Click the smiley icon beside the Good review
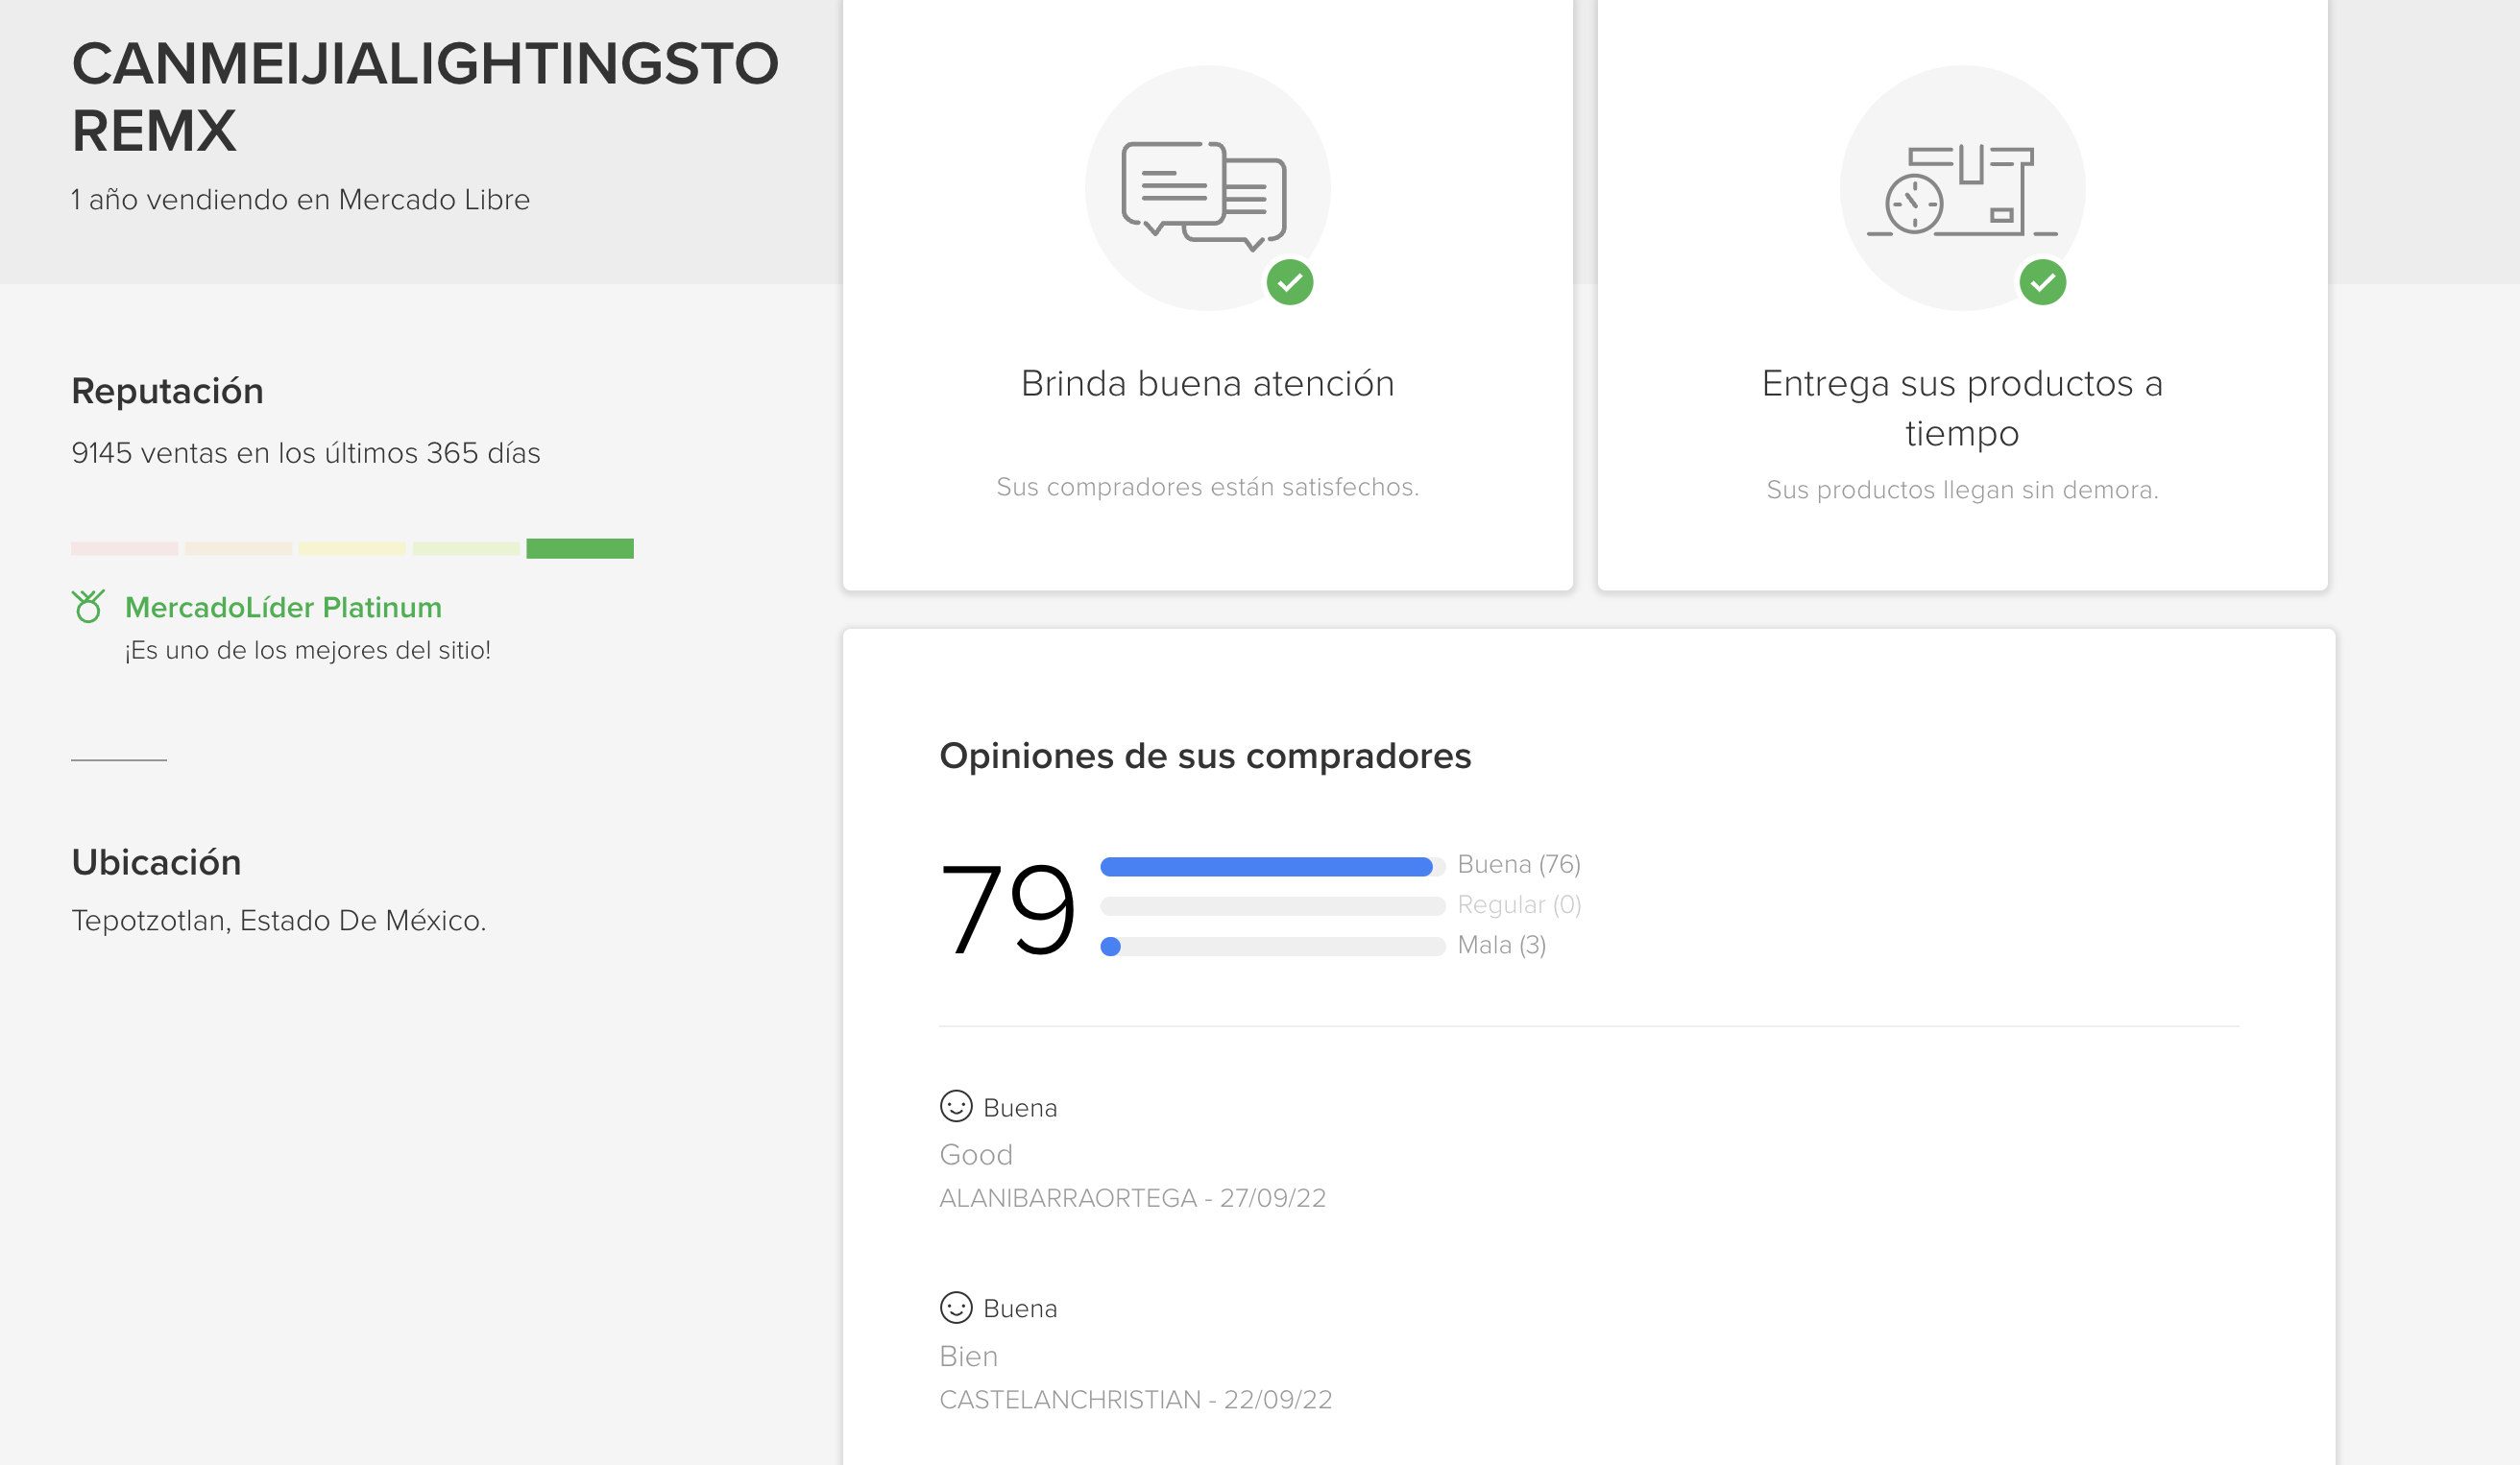Viewport: 2520px width, 1465px height. [956, 1106]
